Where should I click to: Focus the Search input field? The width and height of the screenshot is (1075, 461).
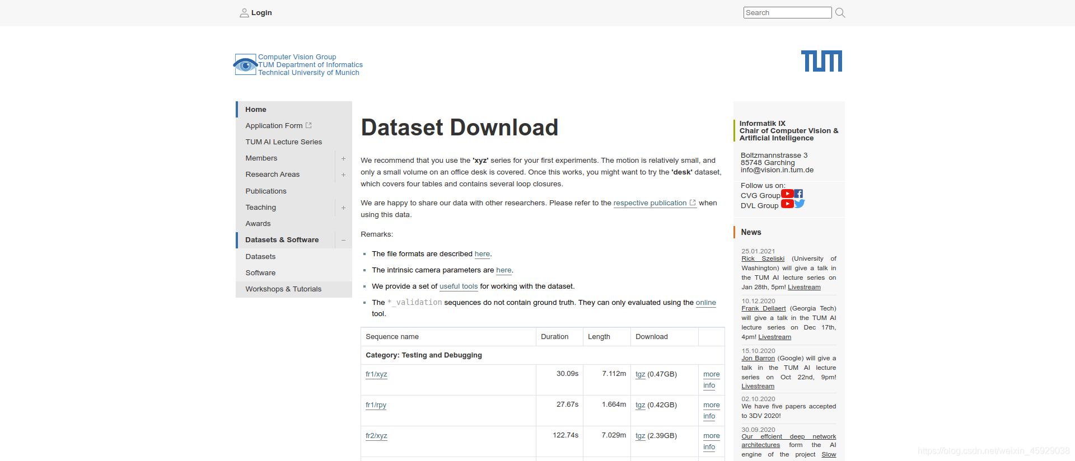787,13
